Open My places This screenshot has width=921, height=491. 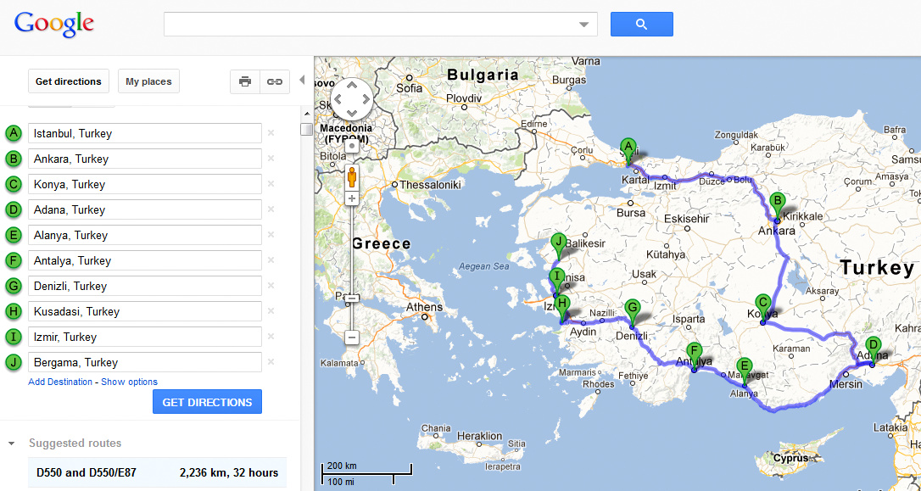pyautogui.click(x=148, y=81)
